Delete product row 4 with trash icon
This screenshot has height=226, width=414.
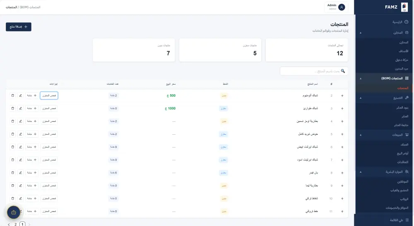click(13, 121)
